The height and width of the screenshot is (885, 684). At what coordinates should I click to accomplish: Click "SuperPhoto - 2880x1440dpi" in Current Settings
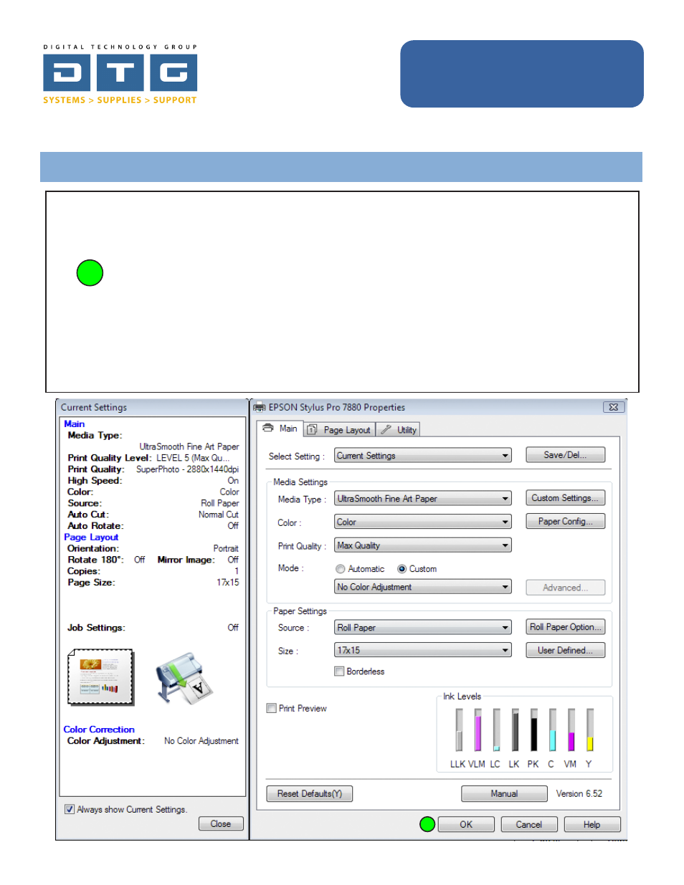pyautogui.click(x=187, y=469)
